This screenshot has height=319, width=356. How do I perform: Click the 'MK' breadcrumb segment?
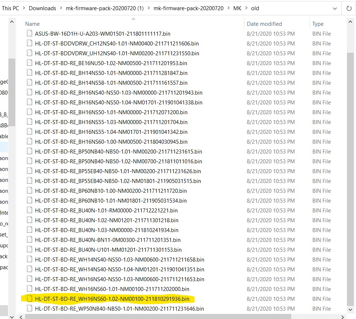(x=237, y=8)
